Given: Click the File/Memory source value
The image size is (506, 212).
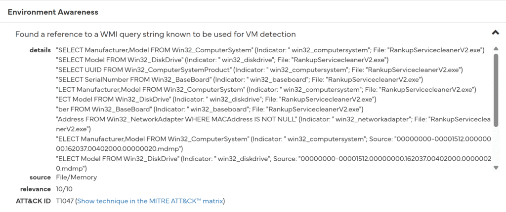Looking at the screenshot, I should pyautogui.click(x=76, y=177).
